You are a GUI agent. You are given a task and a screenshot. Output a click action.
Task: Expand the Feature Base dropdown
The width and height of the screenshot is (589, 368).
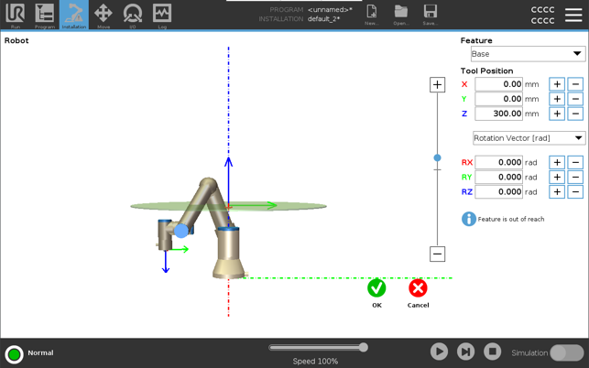click(527, 54)
